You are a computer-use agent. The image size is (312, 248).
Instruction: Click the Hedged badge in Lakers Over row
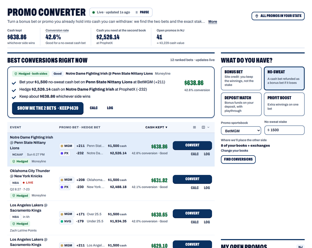click(20, 224)
